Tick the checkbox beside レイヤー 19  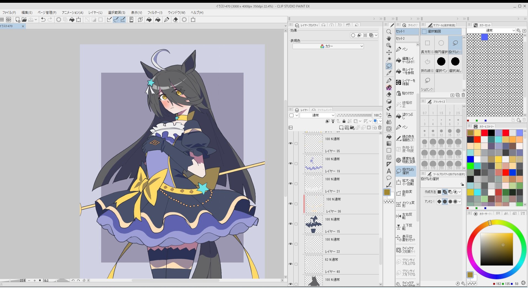pyautogui.click(x=296, y=164)
